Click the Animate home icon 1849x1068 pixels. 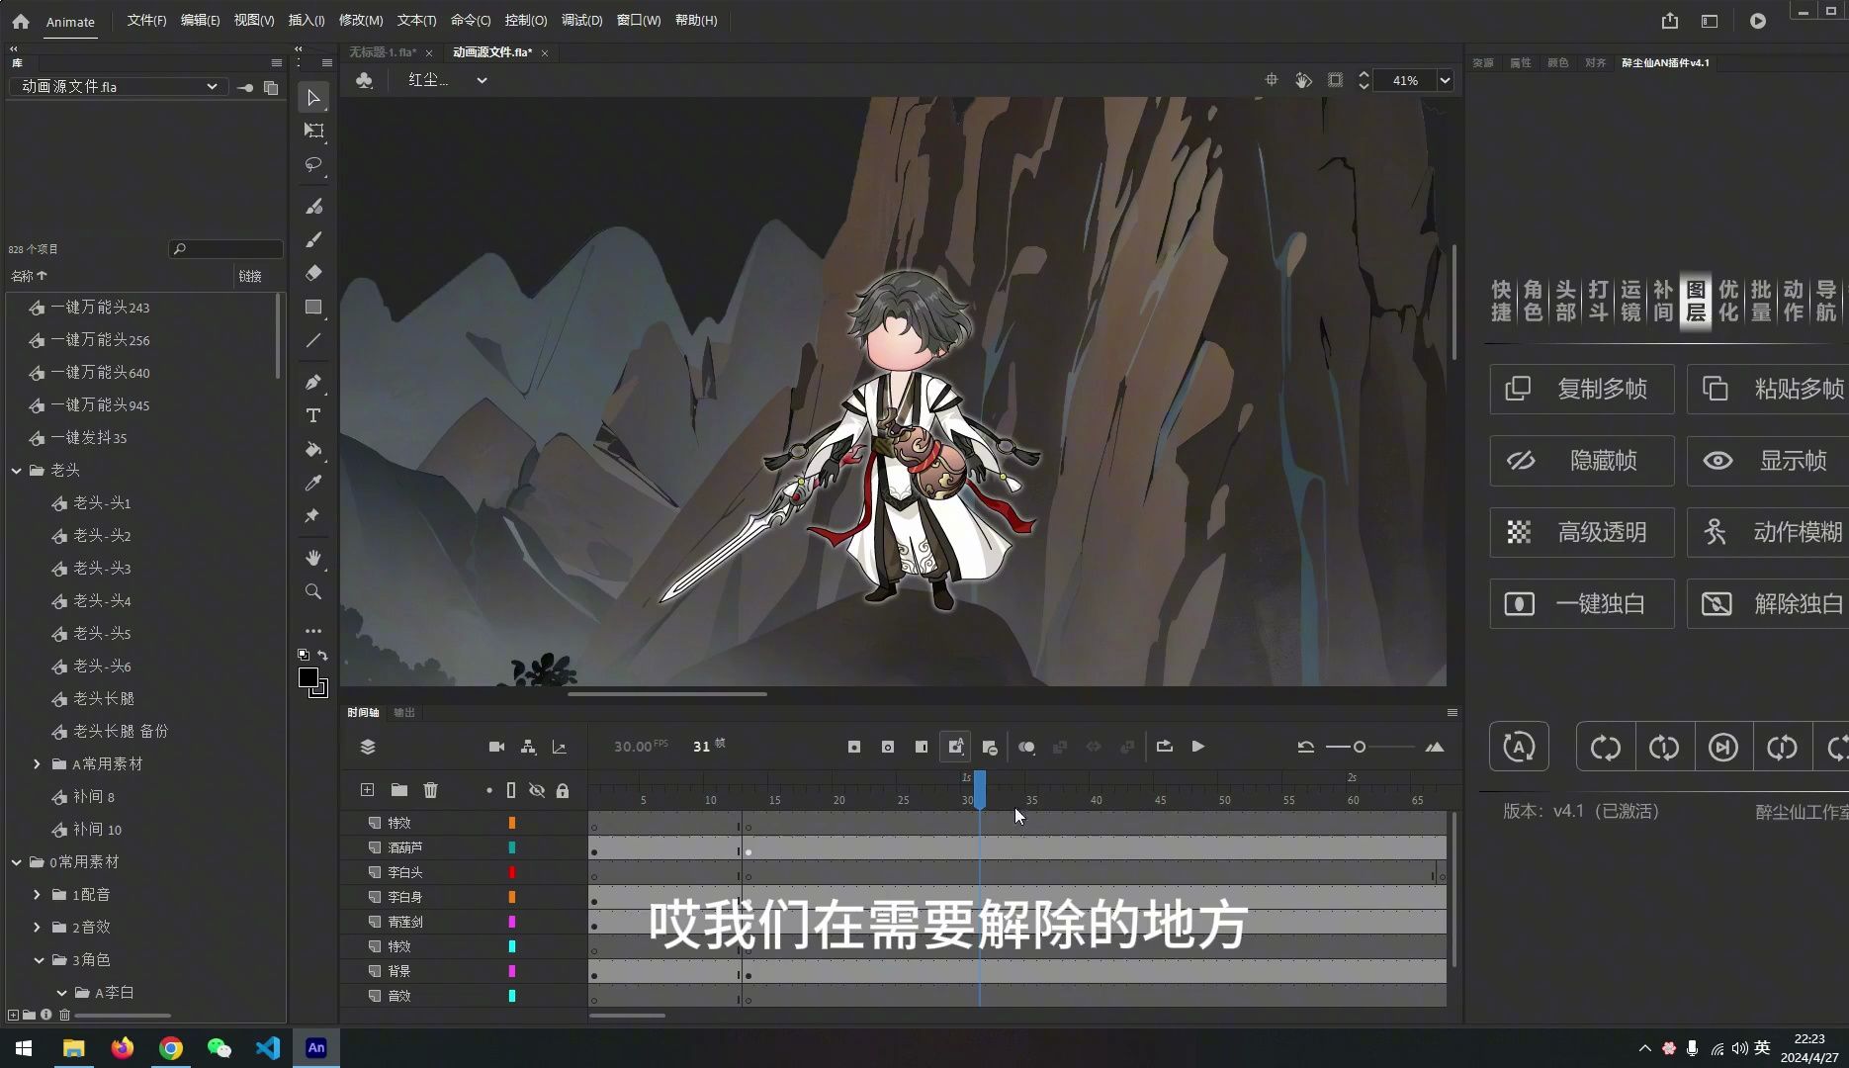click(21, 21)
